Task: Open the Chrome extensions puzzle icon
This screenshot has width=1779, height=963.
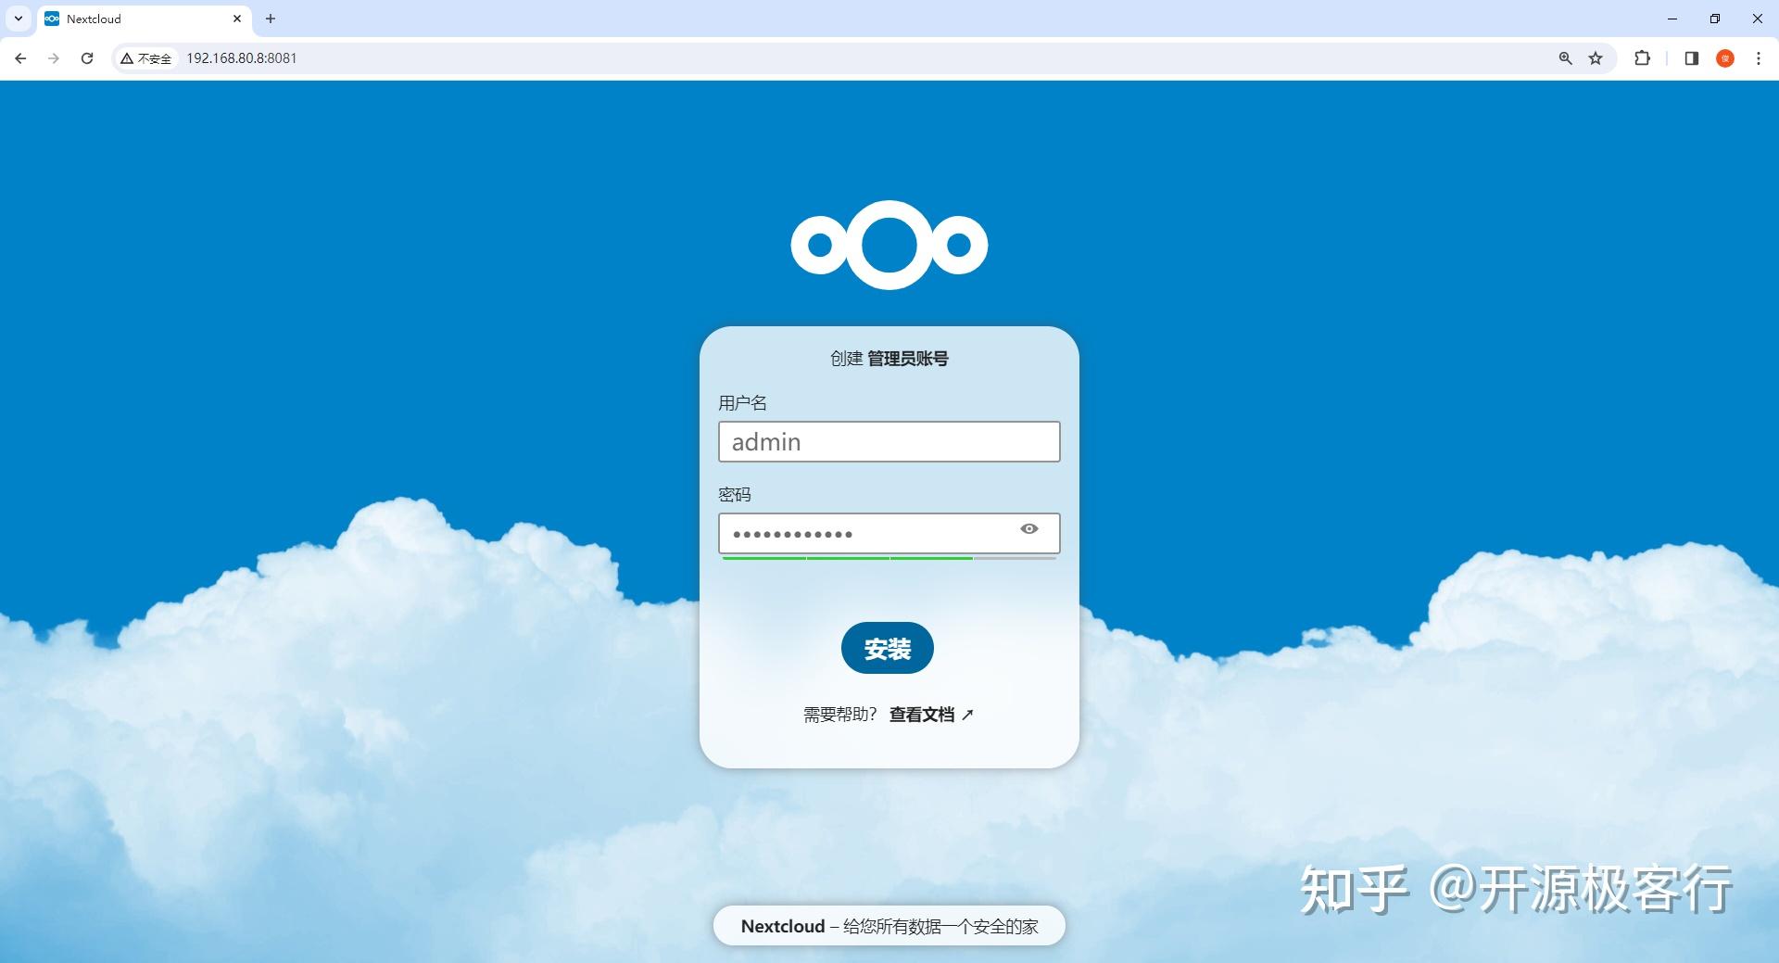Action: click(x=1643, y=58)
